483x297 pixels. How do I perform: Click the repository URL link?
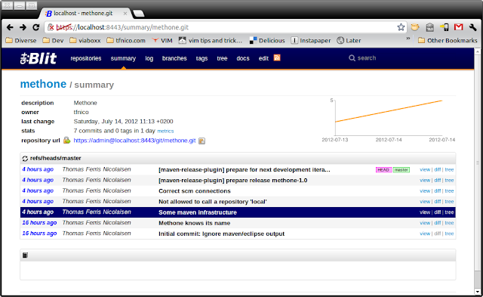tap(134, 141)
